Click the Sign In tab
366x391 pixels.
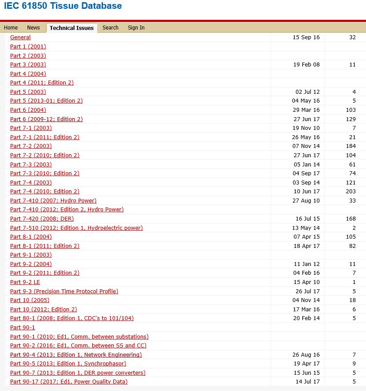point(135,28)
